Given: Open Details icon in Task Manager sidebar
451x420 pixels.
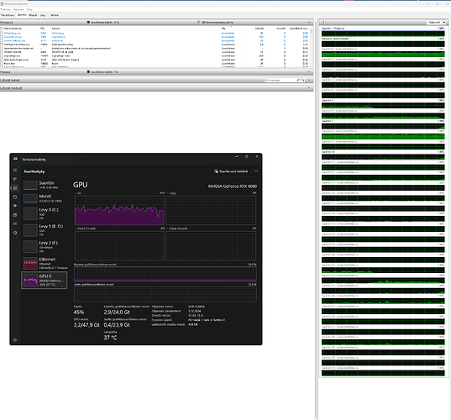Looking at the screenshot, I should click(x=15, y=223).
